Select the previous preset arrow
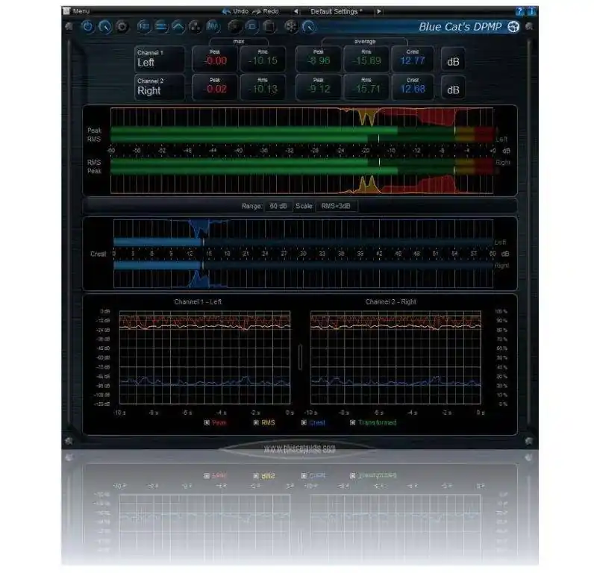Screen dimensions: 594x573 tap(296, 11)
